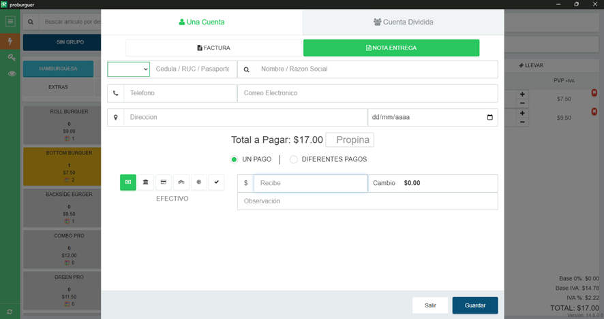
Task: Focus the Correo Electronico field
Action: (367, 93)
